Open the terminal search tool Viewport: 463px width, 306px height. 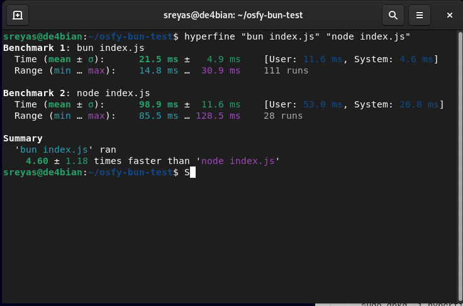tap(393, 15)
